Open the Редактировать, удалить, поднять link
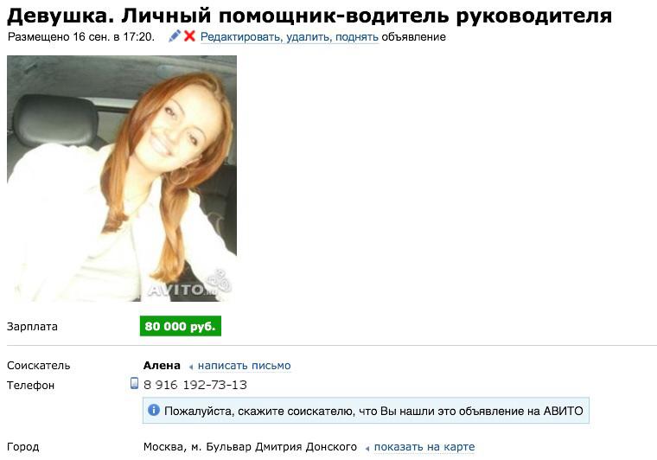Screen dimensions: 657x460 [289, 37]
